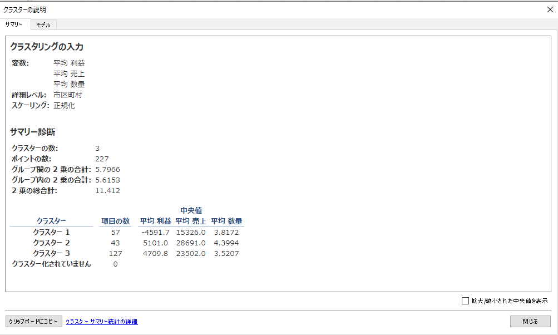Select the クラスター 1 row label
This screenshot has width=558, height=335.
51,232
